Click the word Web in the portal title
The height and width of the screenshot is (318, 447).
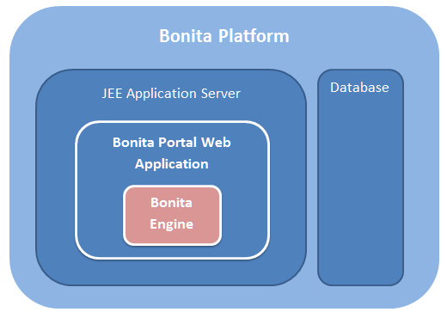tap(216, 143)
